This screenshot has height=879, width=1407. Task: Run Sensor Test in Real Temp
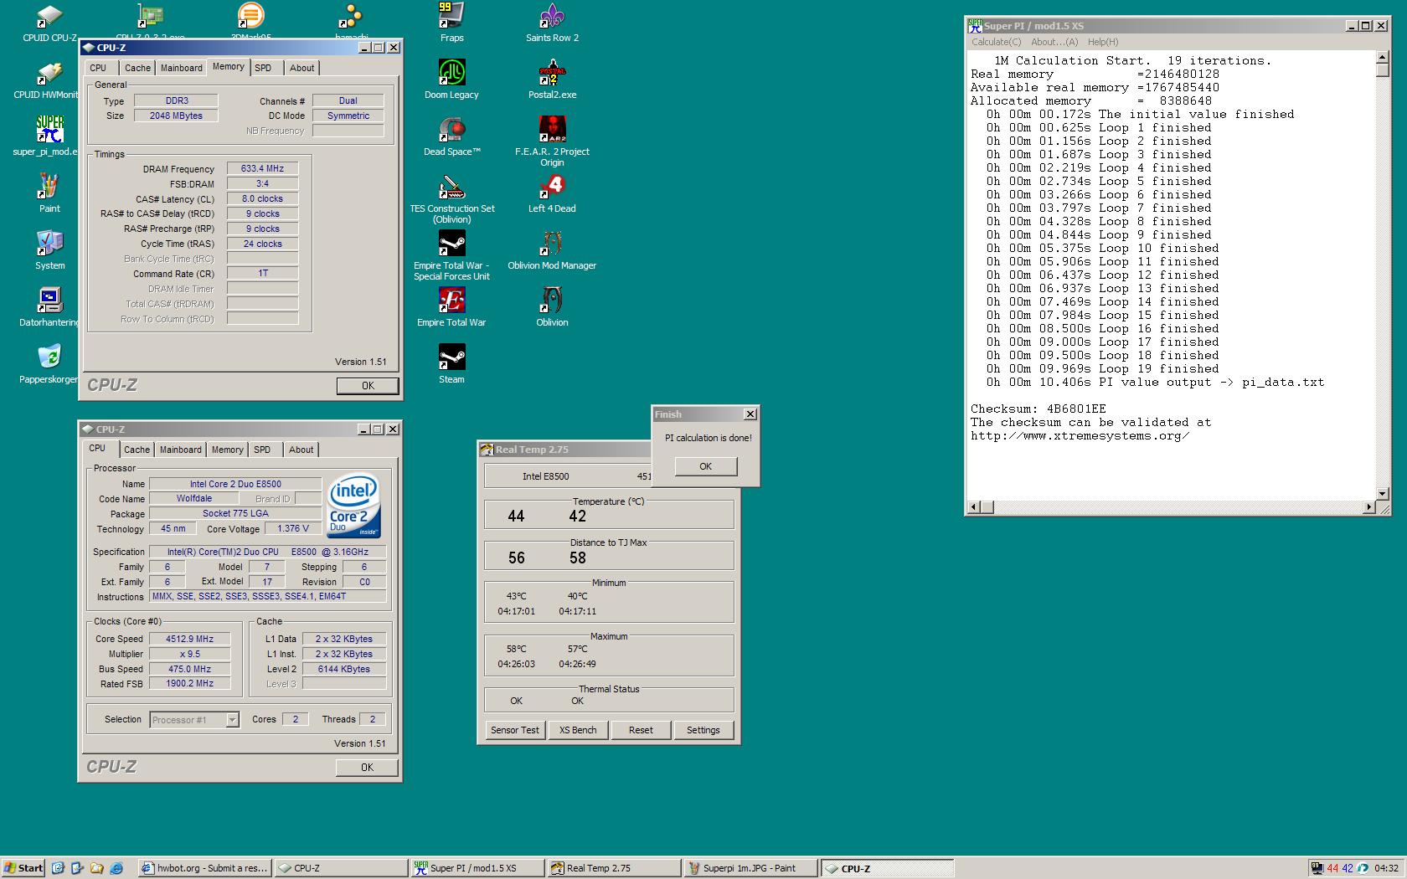point(515,730)
